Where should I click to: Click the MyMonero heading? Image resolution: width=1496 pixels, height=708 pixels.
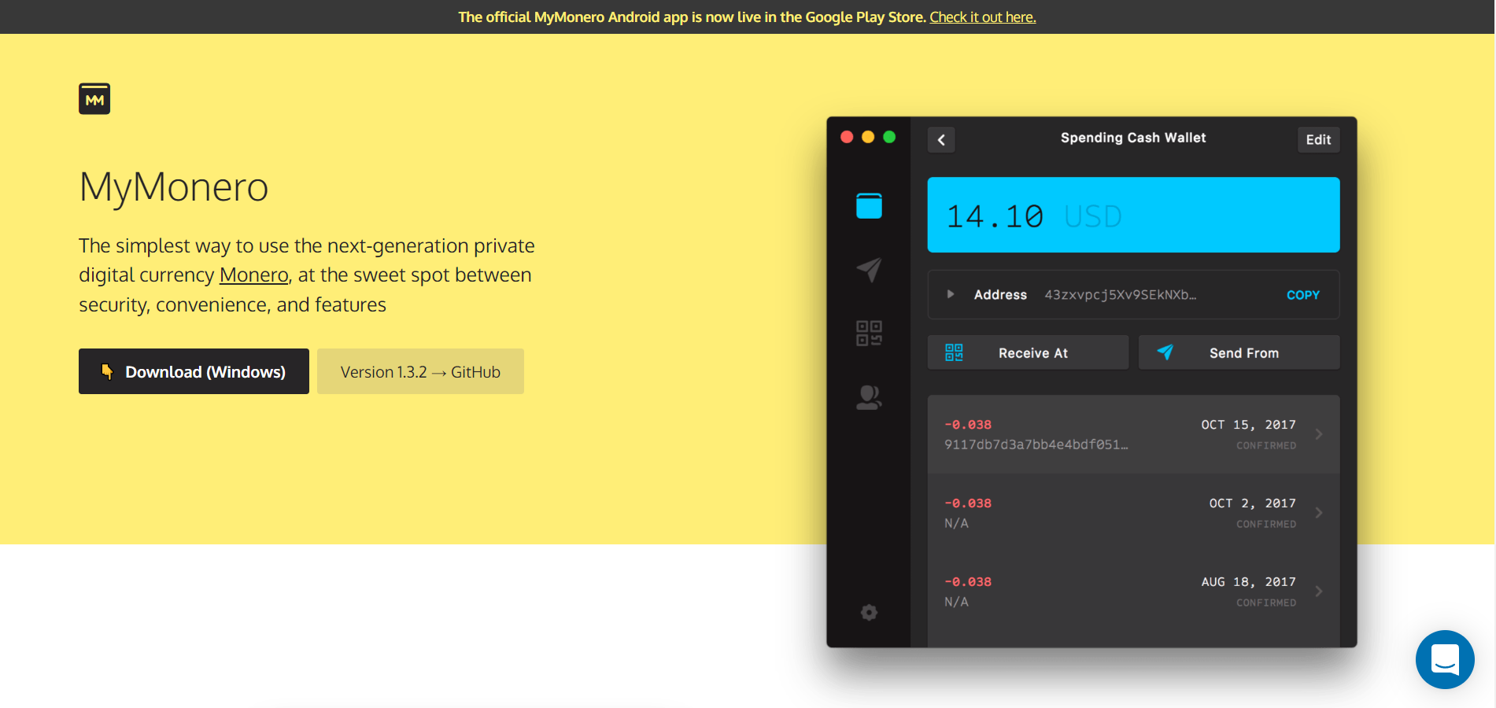click(174, 187)
